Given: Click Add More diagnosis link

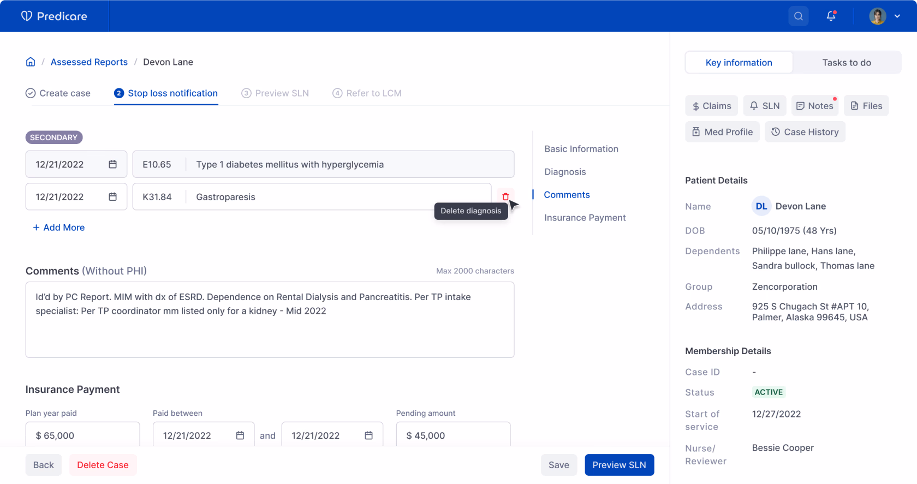Looking at the screenshot, I should (59, 228).
